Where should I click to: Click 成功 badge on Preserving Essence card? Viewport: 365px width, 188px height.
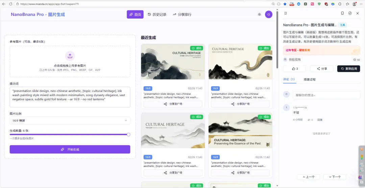pos(264,117)
